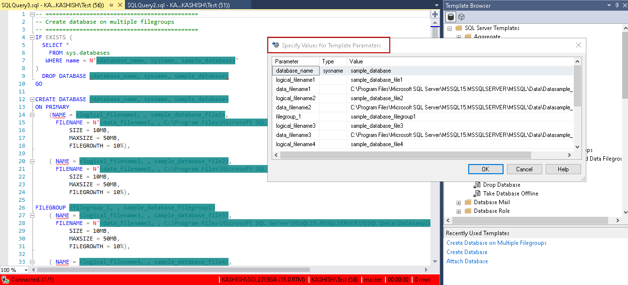Select the SQL Server templates database icon

[451, 17]
